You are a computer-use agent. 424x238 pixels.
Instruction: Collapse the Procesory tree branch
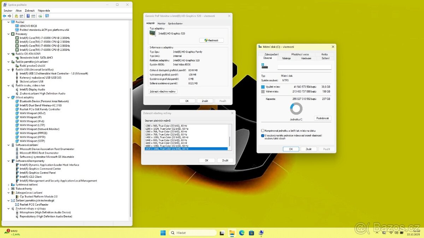click(8, 34)
